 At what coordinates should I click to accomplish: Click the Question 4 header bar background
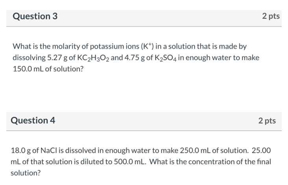coord(144,122)
